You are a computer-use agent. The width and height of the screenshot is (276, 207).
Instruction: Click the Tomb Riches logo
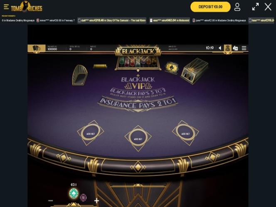[x=27, y=7]
